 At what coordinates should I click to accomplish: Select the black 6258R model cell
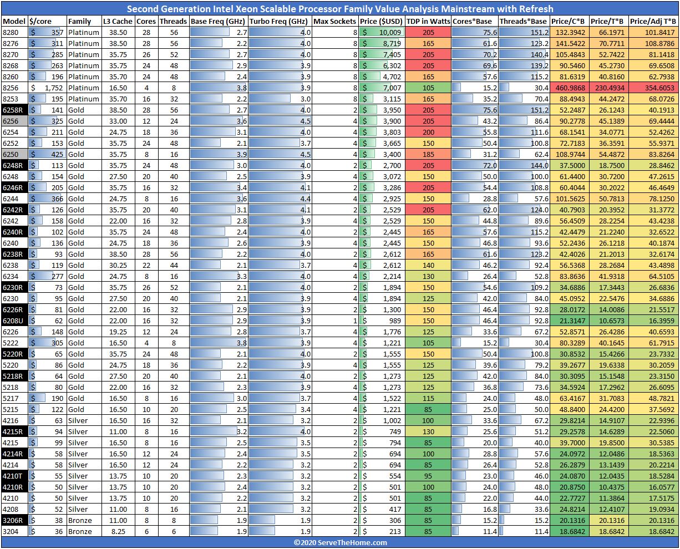[14, 110]
